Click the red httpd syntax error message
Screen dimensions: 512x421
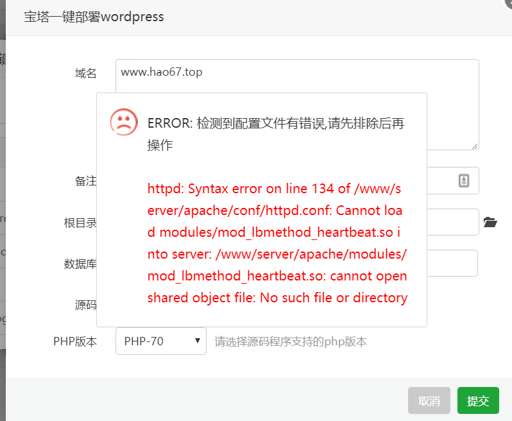pyautogui.click(x=277, y=243)
